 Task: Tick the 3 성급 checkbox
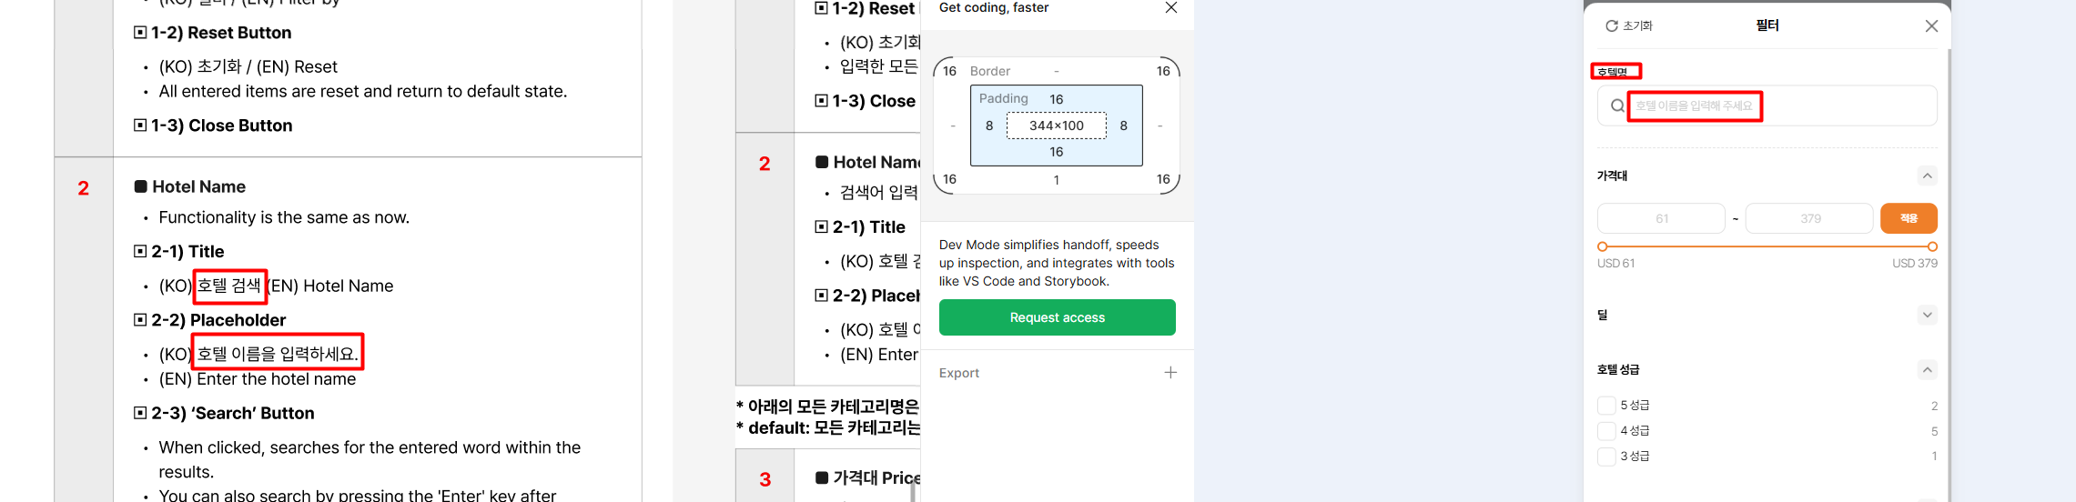1606,457
